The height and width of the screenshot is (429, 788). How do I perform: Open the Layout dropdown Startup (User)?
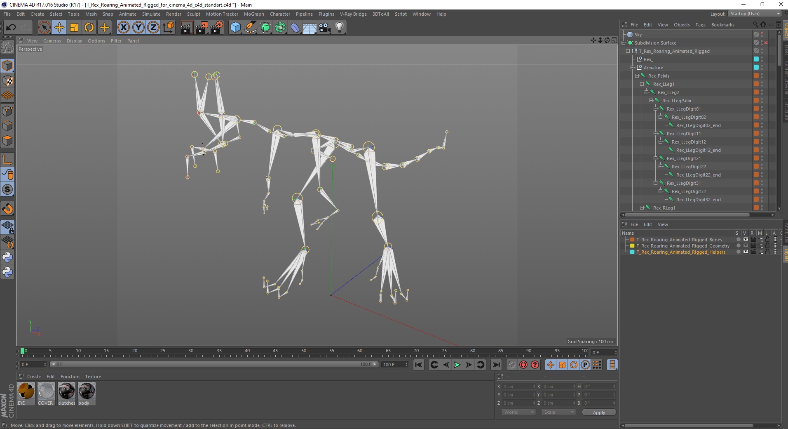coord(755,14)
